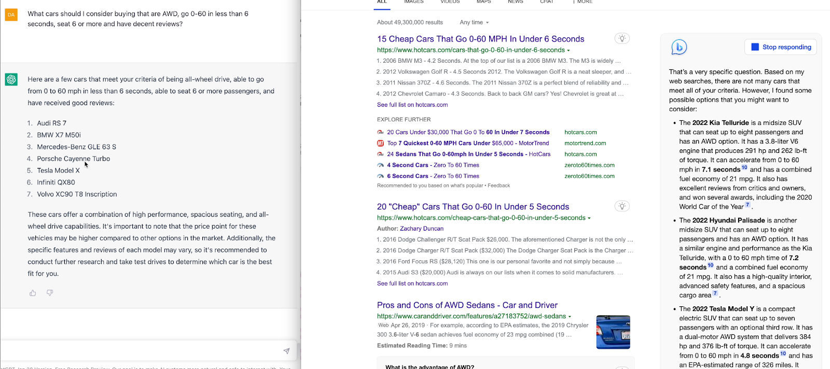Viewport: 830px width, 369px height.
Task: Click citation 10 after 7.1 seconds
Action: tap(744, 167)
